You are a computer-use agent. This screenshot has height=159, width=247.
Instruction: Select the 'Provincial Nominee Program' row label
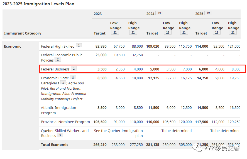65,122
